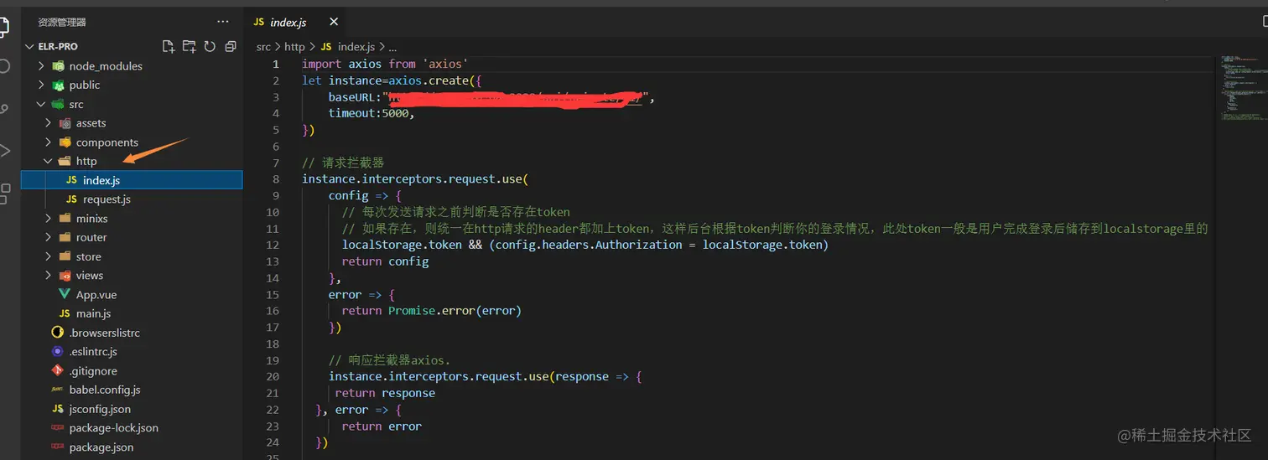
Task: Click the New File icon in explorer header
Action: (x=169, y=46)
